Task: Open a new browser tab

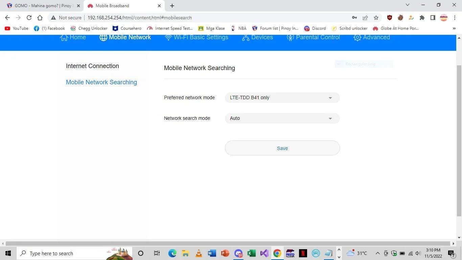Action: coord(172,6)
